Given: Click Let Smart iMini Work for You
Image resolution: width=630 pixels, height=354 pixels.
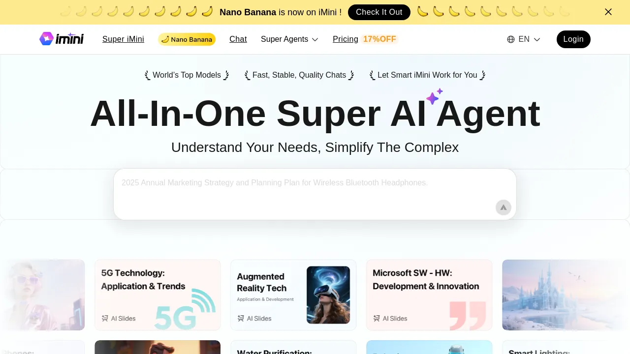Looking at the screenshot, I should tap(427, 75).
